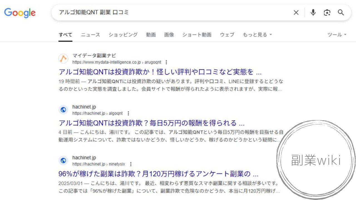Click the Google logo

[20, 13]
